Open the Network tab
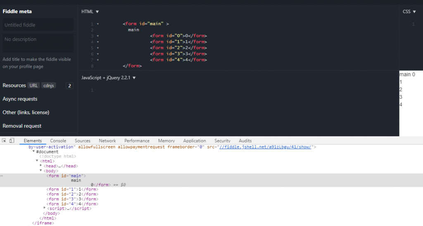 (107, 141)
